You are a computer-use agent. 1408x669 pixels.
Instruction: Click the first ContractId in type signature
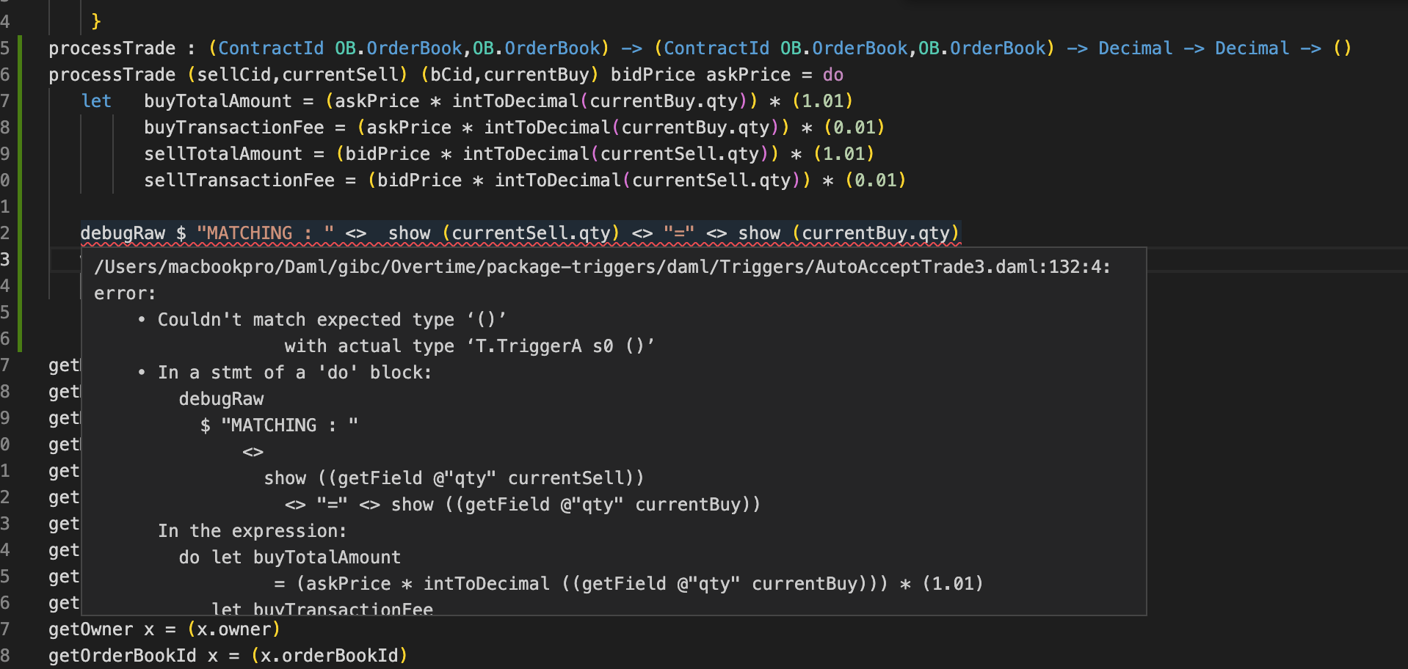point(270,48)
